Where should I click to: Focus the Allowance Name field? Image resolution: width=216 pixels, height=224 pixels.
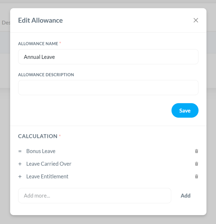click(108, 57)
